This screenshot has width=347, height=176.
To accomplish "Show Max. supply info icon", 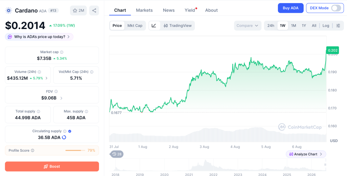I will (x=86, y=111).
